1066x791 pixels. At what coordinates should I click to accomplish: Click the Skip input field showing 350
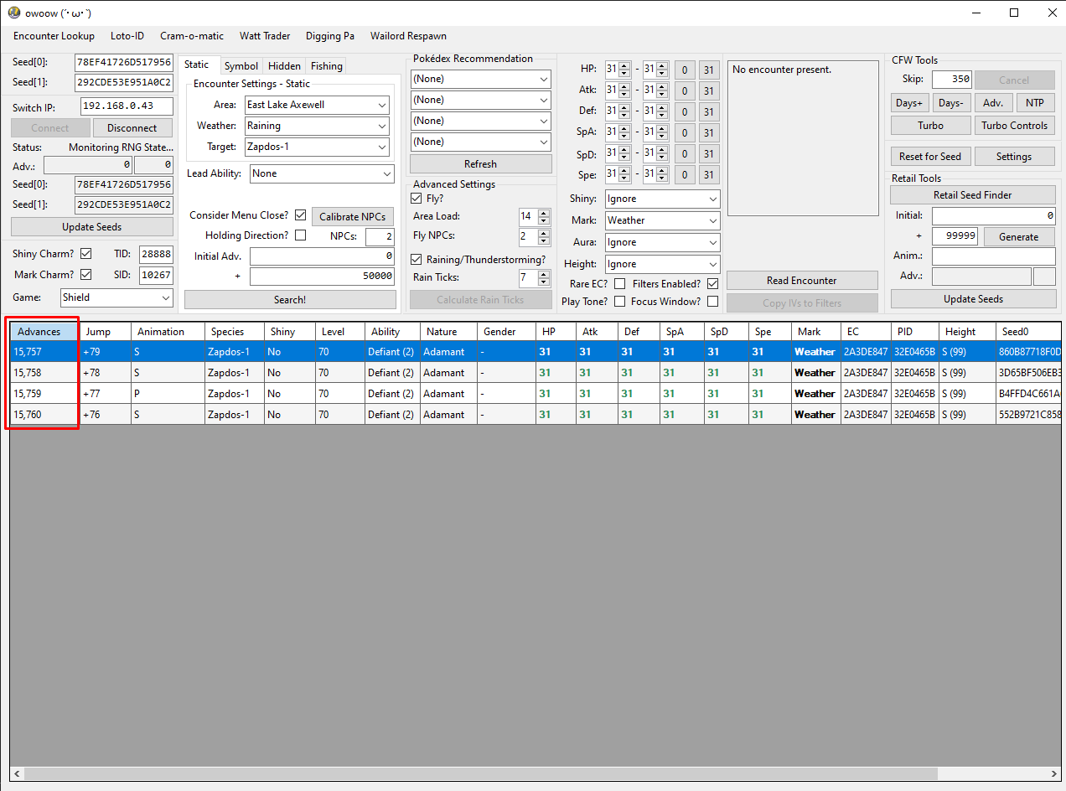point(951,80)
